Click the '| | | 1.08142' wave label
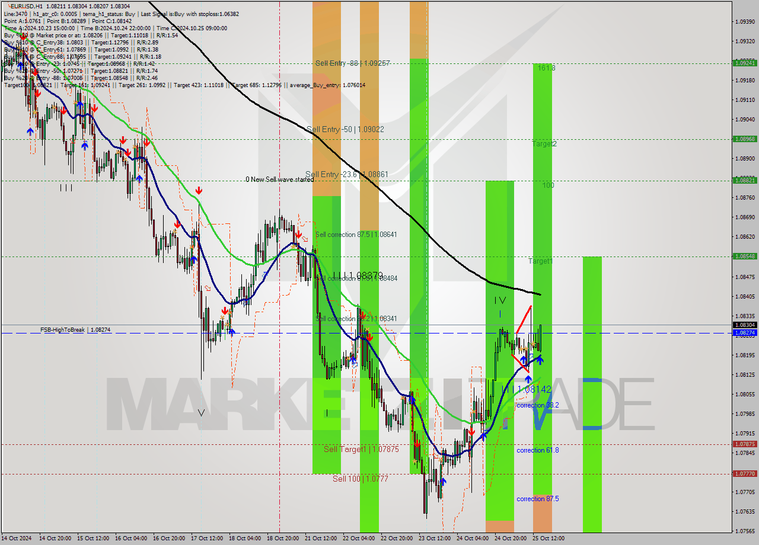Screen dimensions: 759x545 tap(527, 389)
